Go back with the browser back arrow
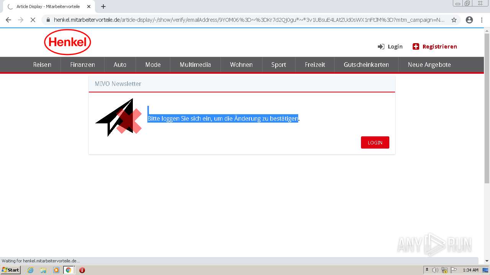This screenshot has height=275, width=490. pos(8,20)
